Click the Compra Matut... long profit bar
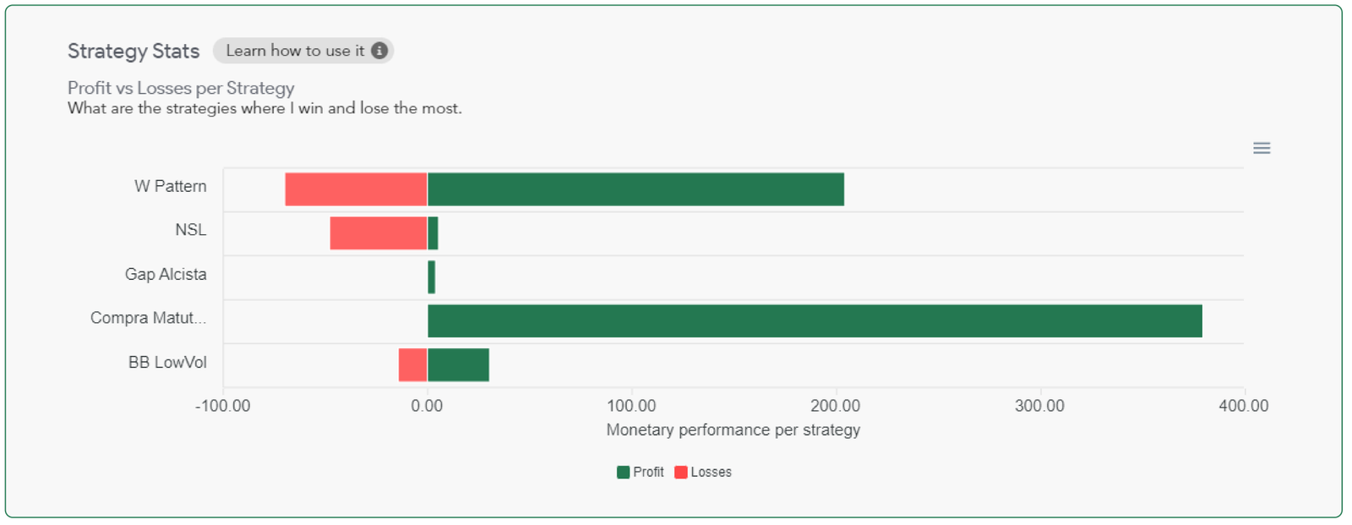The height and width of the screenshot is (525, 1352). [x=815, y=321]
